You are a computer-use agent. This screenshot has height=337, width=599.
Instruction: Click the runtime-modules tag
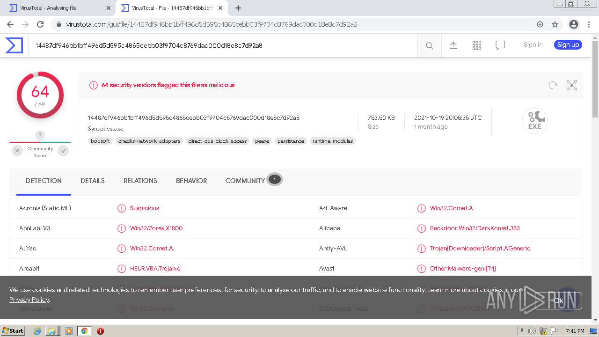coord(333,141)
